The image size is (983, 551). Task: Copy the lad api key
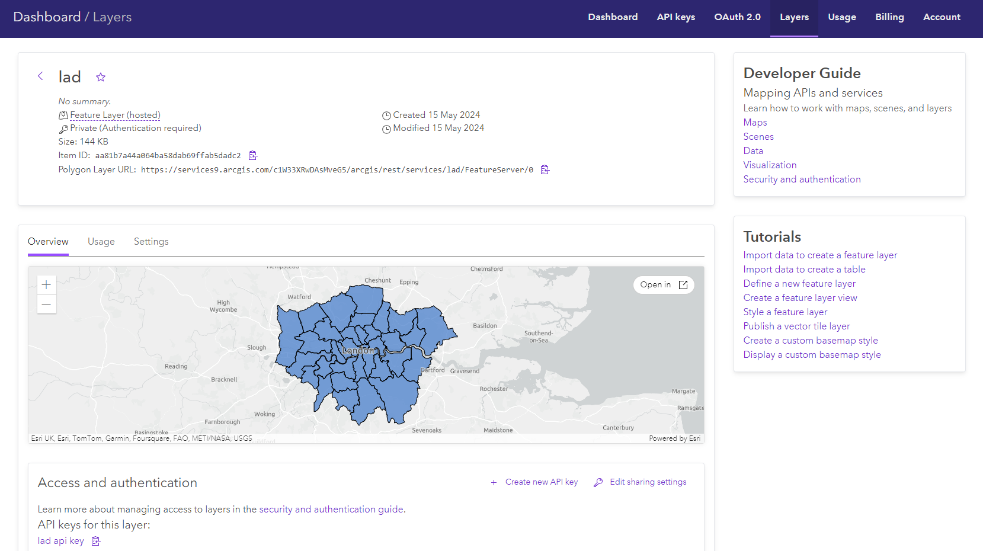click(95, 541)
